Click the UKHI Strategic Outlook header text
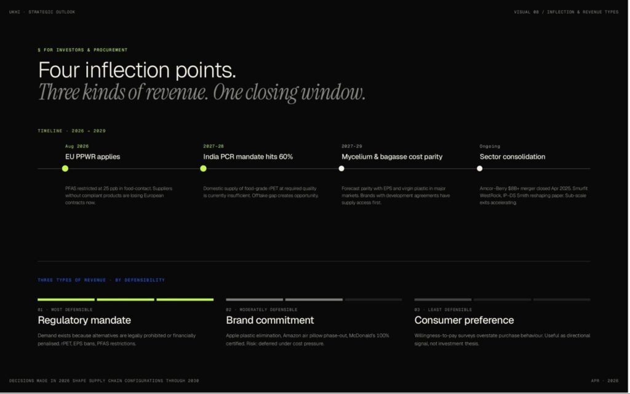The width and height of the screenshot is (630, 394). point(42,12)
